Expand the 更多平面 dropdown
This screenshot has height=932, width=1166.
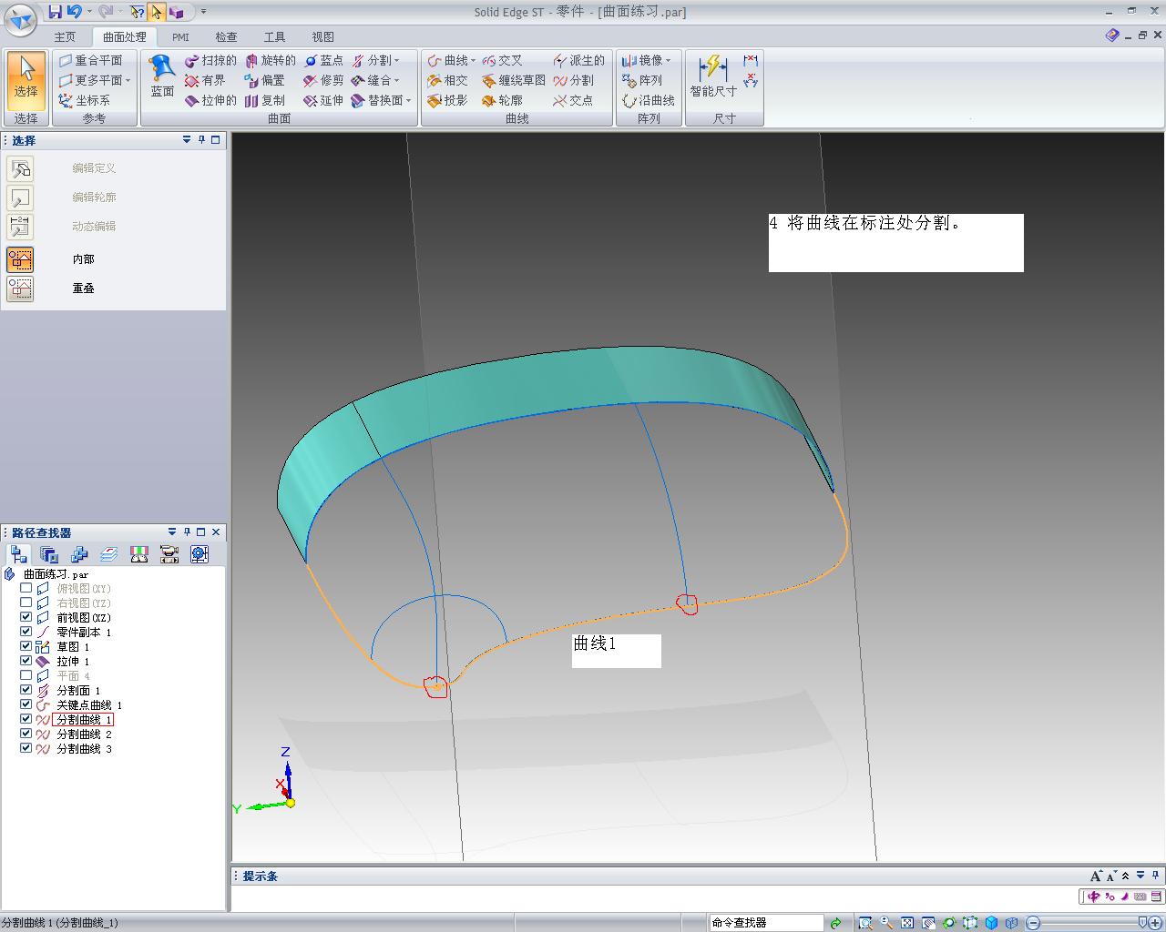coord(128,80)
